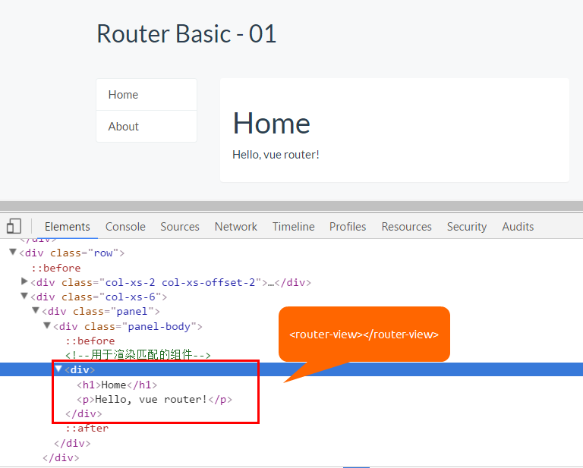Select the p Hello, vue router! line

point(154,399)
